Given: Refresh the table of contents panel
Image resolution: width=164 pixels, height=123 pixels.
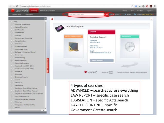Looking at the screenshot, I should pos(45,18).
